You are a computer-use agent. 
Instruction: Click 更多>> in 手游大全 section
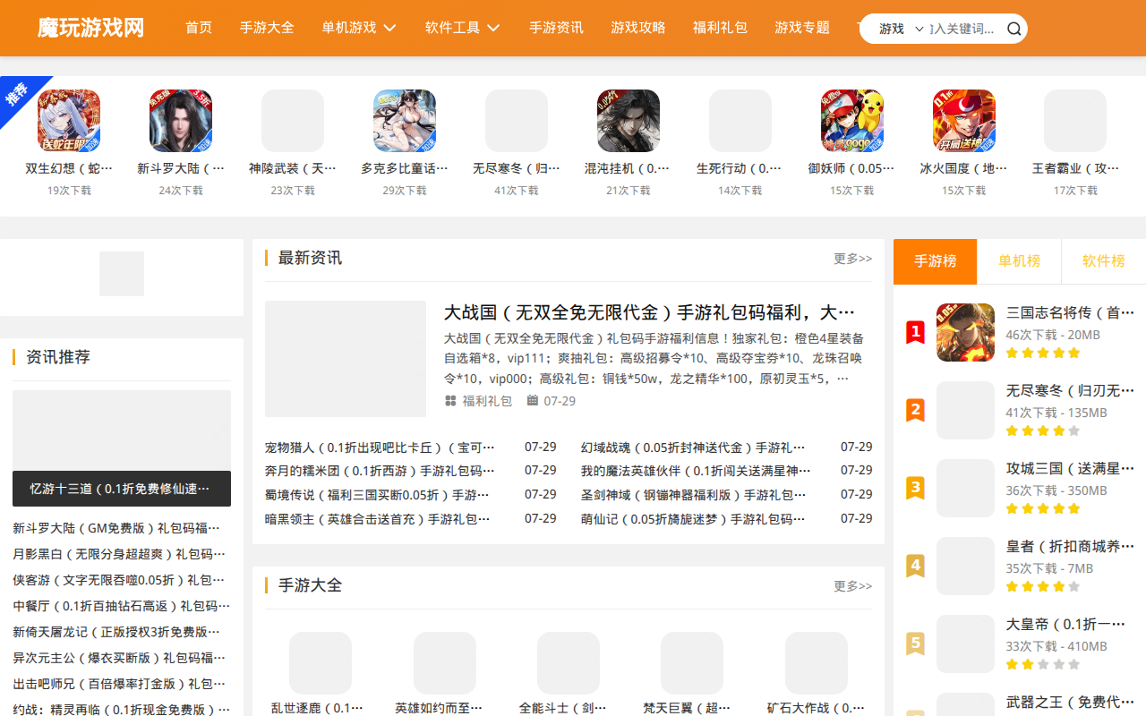(x=852, y=586)
